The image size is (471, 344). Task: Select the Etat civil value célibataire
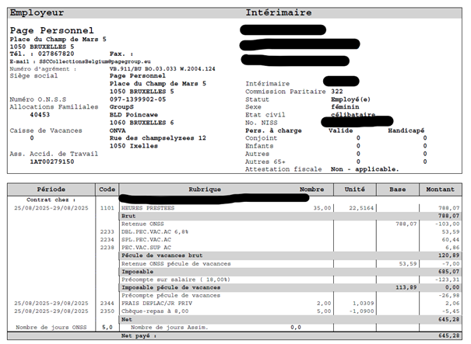coord(350,115)
